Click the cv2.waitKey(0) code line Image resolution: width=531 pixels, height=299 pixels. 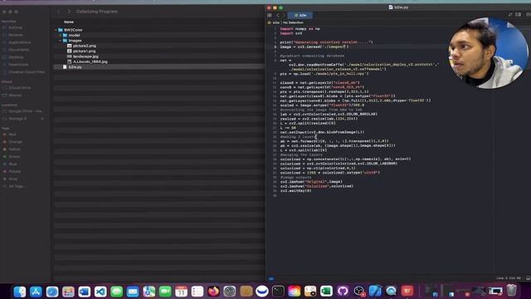[295, 191]
